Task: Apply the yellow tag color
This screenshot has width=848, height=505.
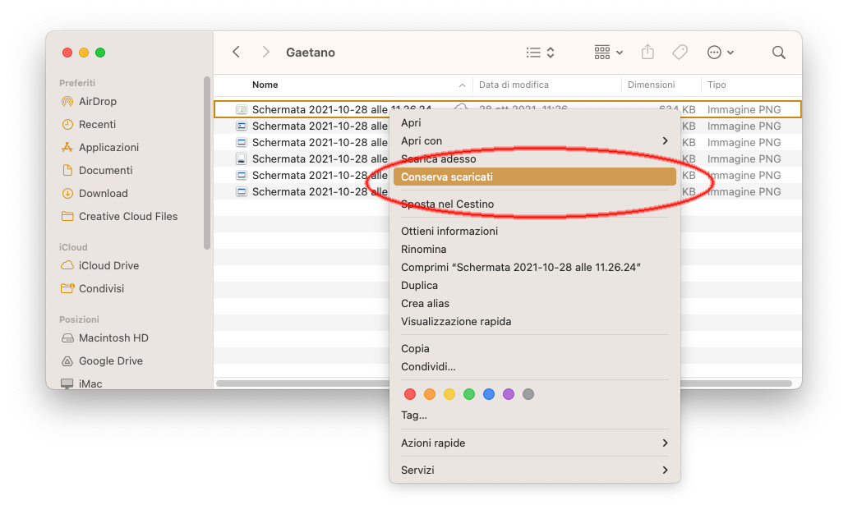Action: (x=449, y=394)
